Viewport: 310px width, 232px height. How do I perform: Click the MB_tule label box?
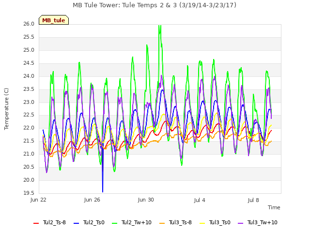54,20
